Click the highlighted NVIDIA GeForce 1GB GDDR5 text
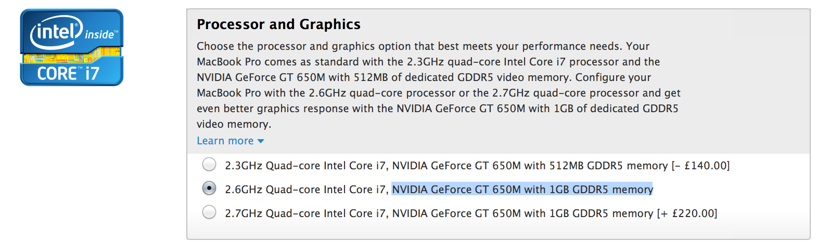817x242 pixels. click(522, 190)
